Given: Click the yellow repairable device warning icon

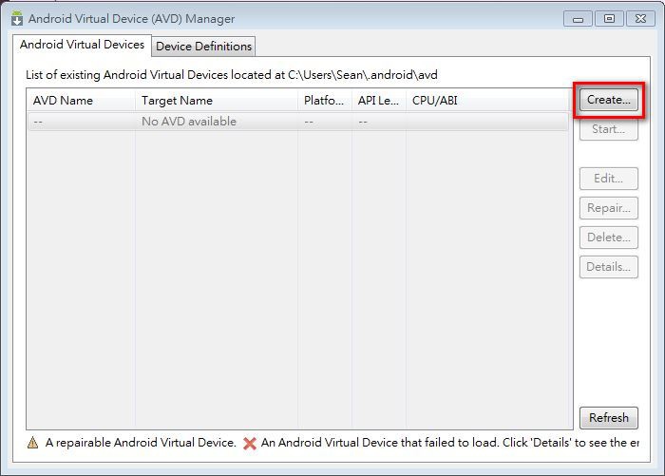Looking at the screenshot, I should [33, 443].
